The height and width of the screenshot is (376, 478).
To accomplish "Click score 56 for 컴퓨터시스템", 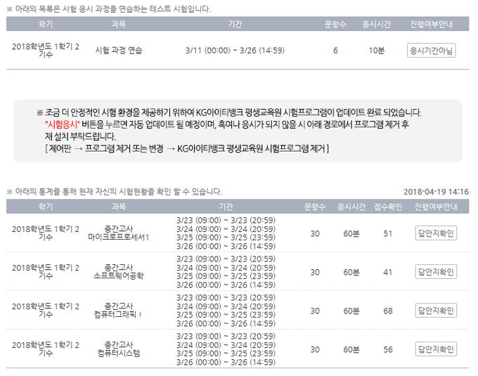I will tap(387, 349).
